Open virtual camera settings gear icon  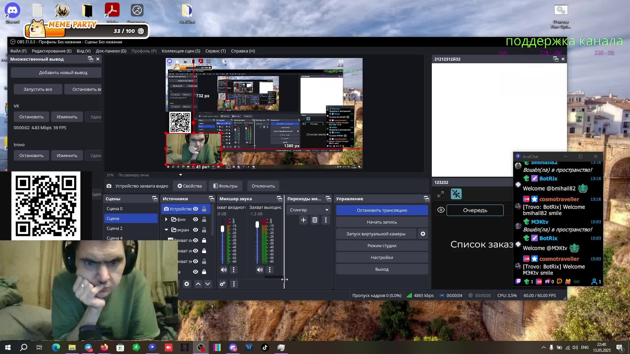tap(423, 234)
